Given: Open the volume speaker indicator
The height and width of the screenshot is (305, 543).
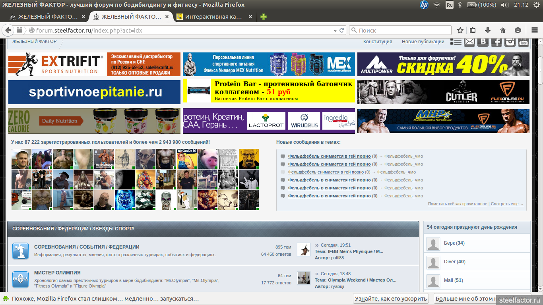Looking at the screenshot, I should pos(505,5).
